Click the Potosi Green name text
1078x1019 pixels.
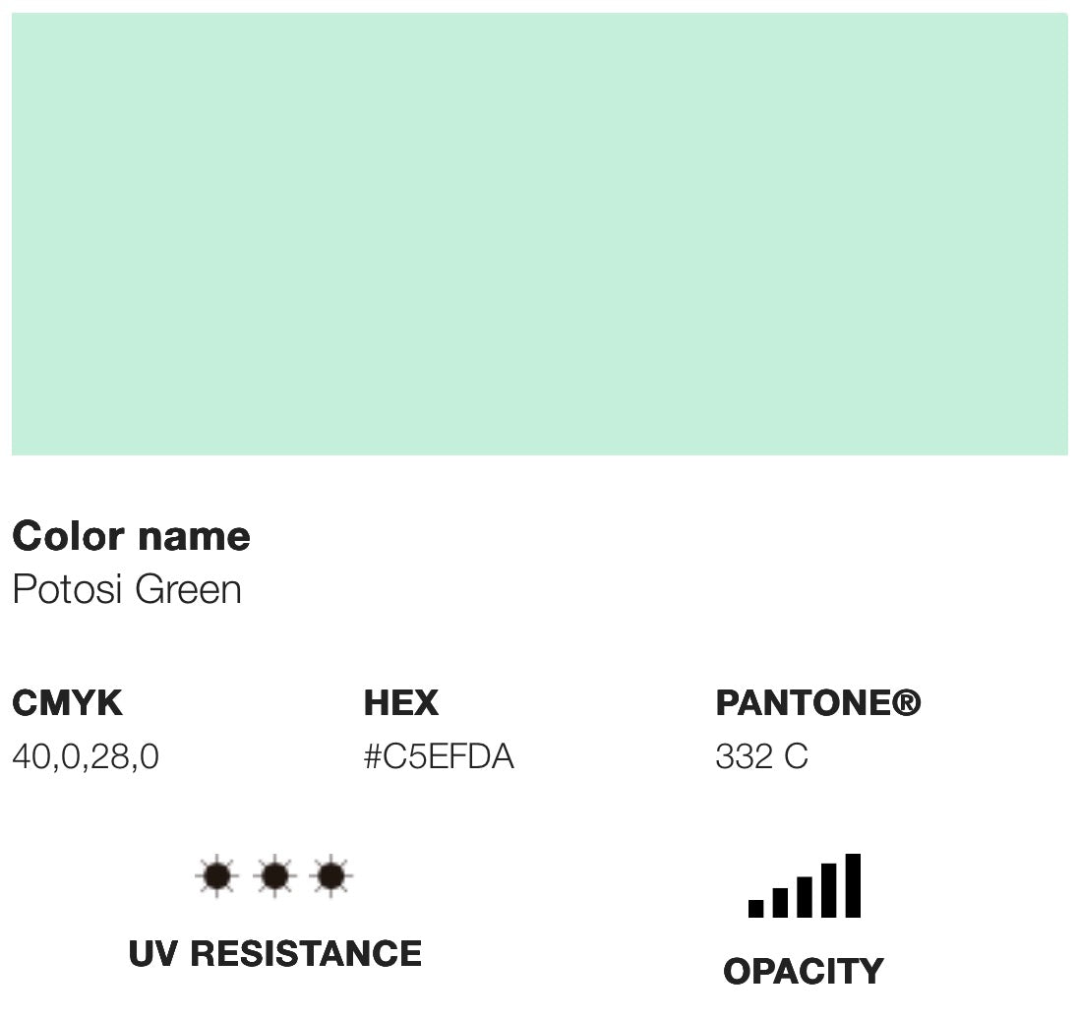coord(127,589)
